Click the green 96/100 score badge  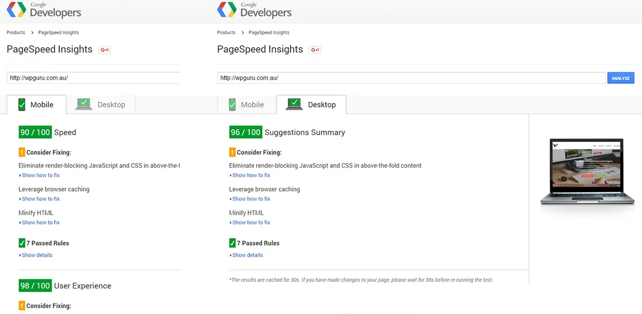point(245,132)
